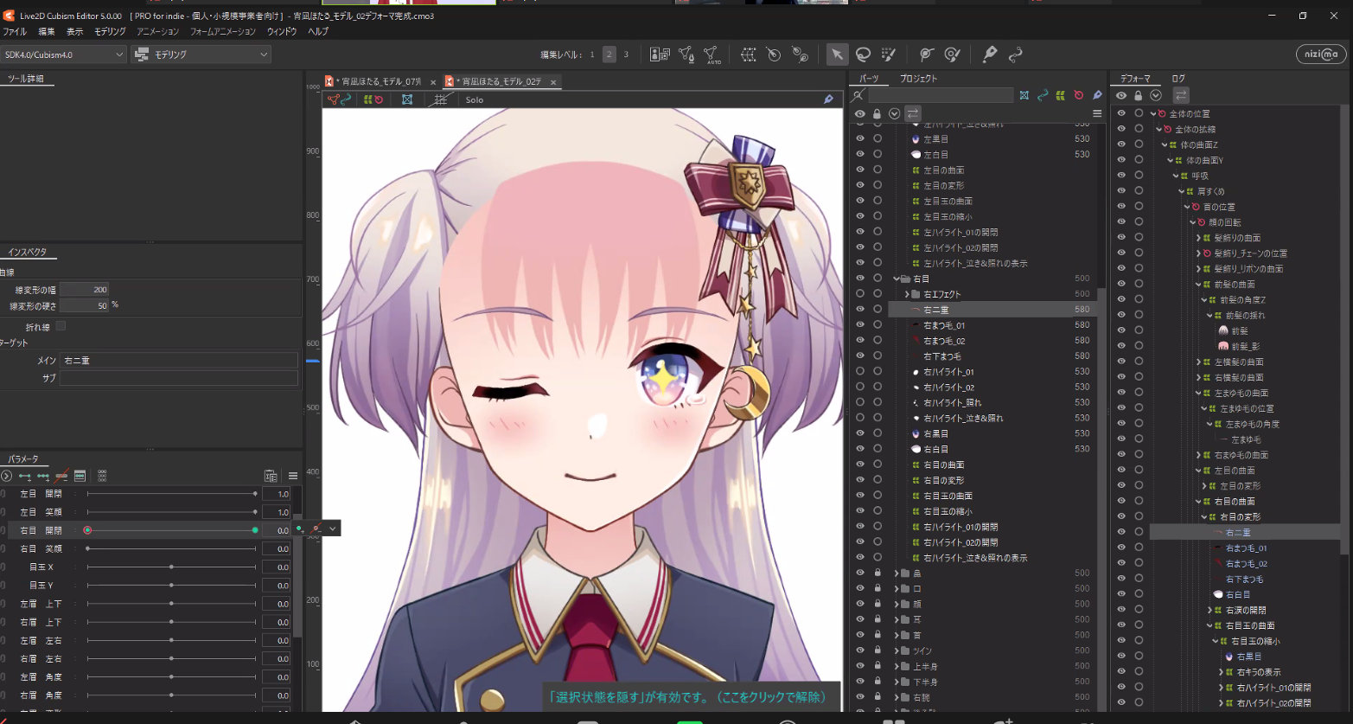Dismiss the 選択状態を隠す notification banner
Screen dimensions: 1353x724
tap(690, 696)
